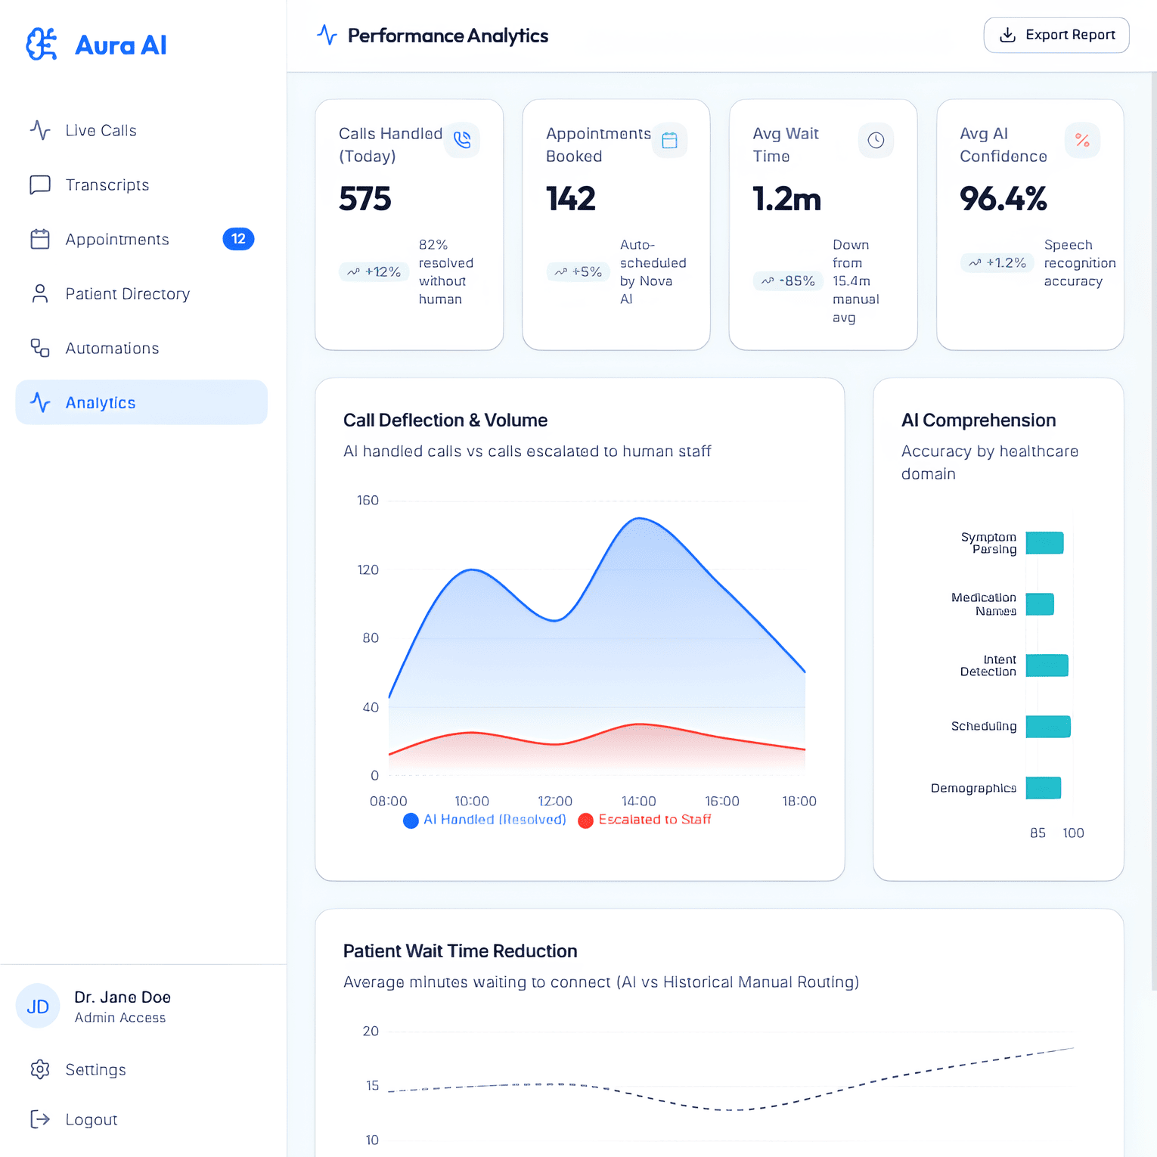Click the pulse icon beside Performance Analytics title
This screenshot has height=1157, width=1157.
click(327, 35)
